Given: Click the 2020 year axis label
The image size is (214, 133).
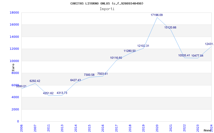Looking at the screenshot, I should (157, 128).
